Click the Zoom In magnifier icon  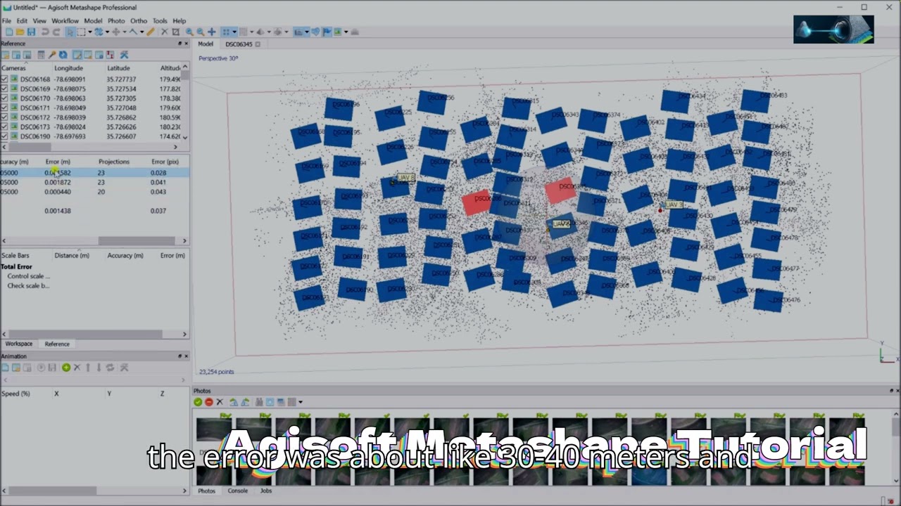[189, 32]
